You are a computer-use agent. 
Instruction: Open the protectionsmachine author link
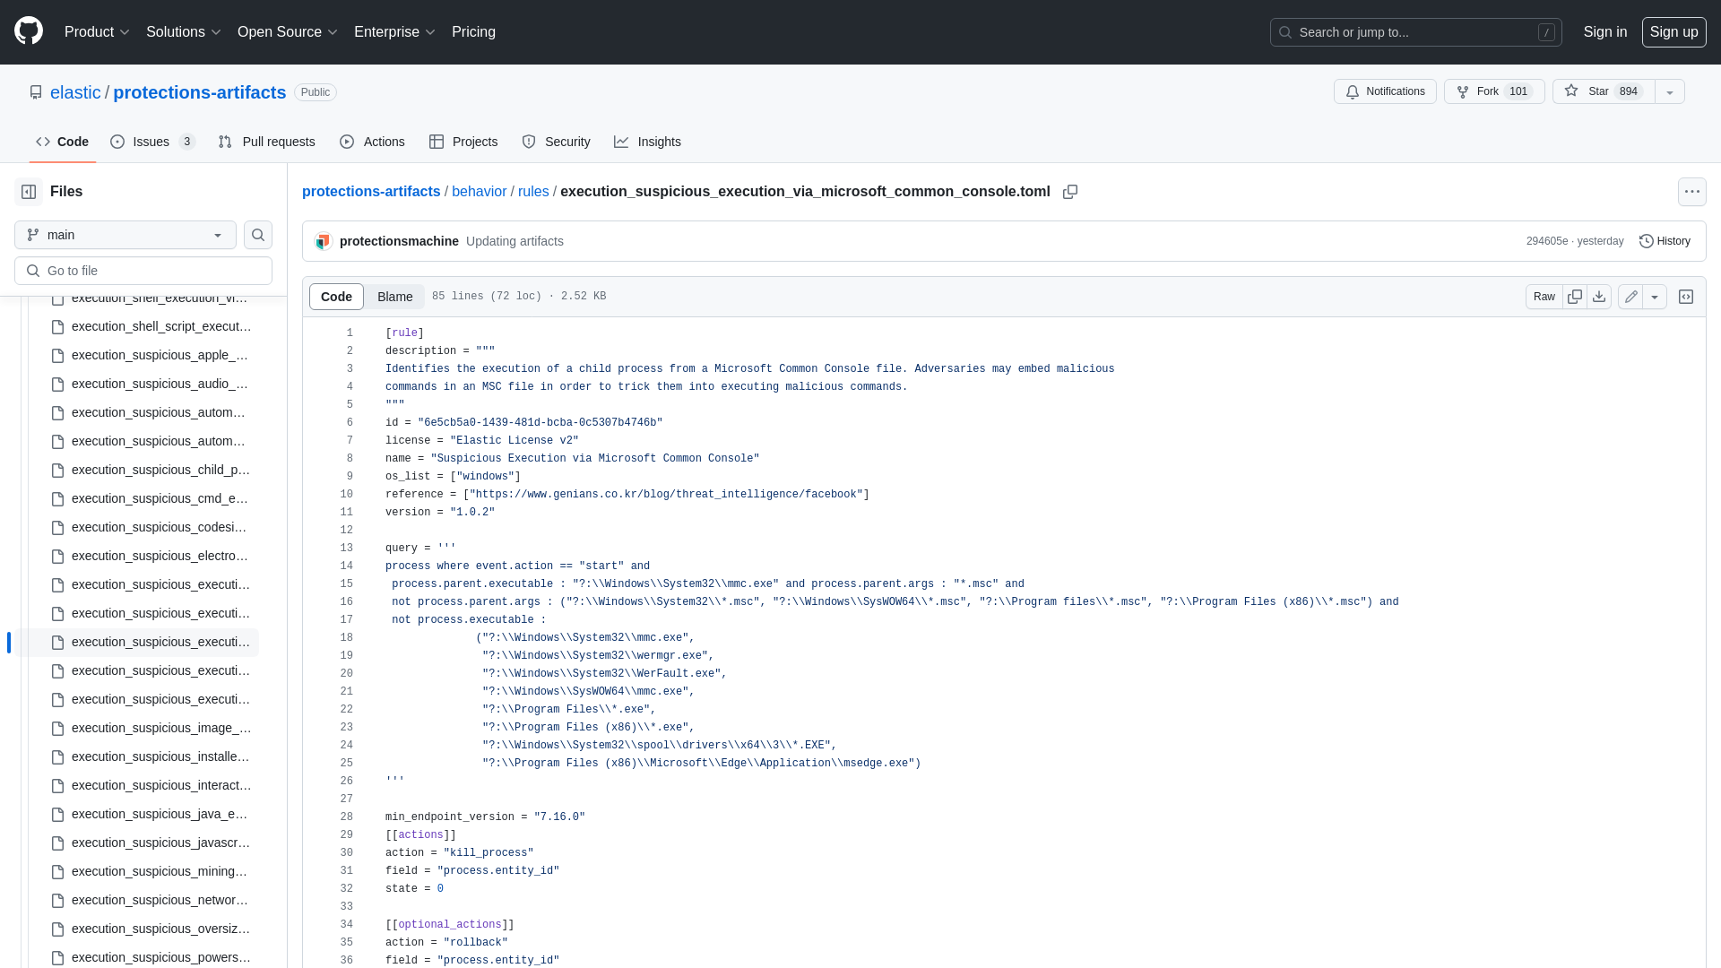click(399, 241)
